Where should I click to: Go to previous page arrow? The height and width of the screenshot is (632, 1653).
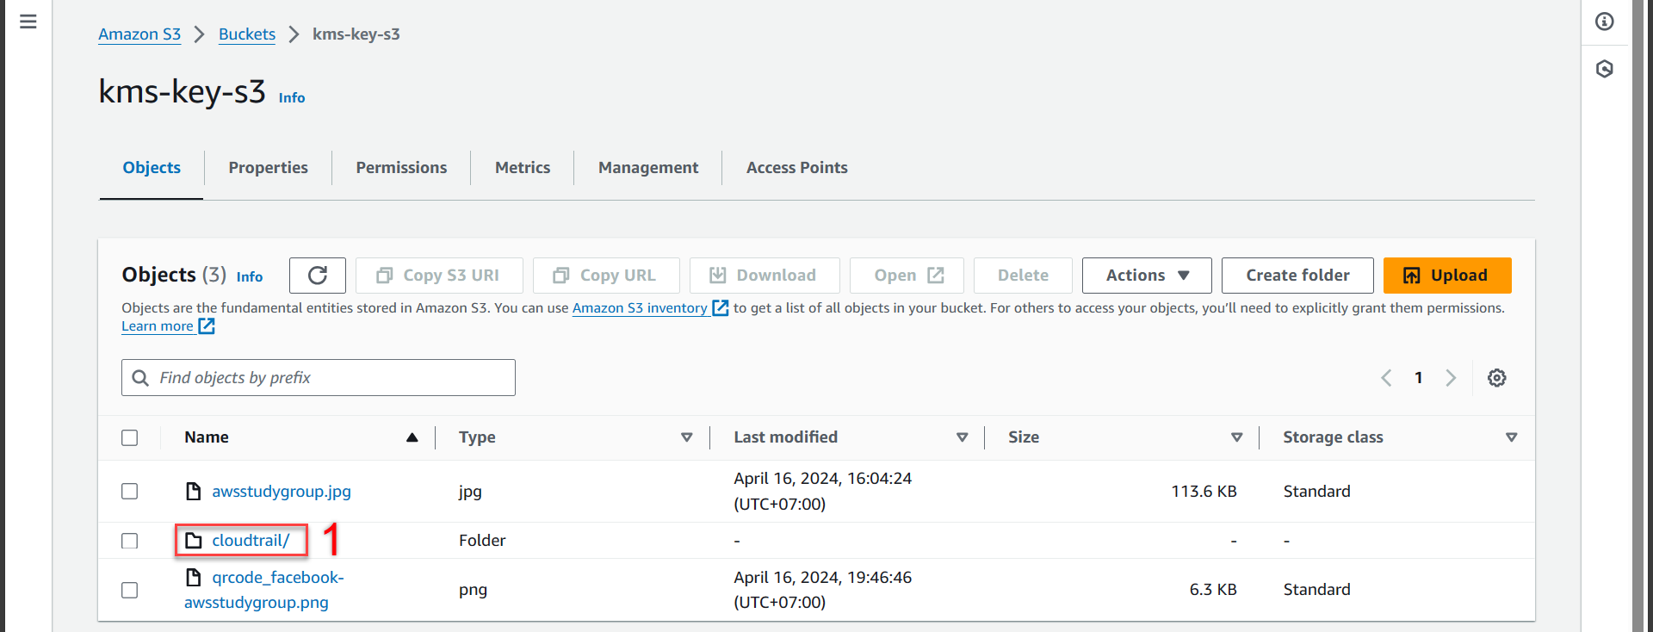(x=1386, y=378)
